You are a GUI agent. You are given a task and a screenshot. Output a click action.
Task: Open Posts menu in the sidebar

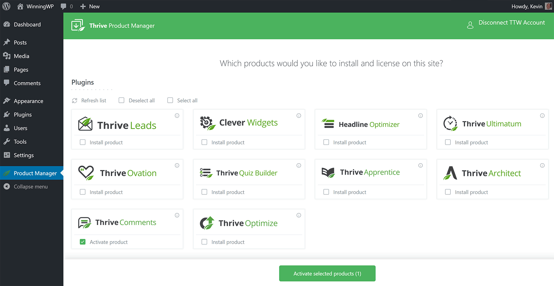32,43
